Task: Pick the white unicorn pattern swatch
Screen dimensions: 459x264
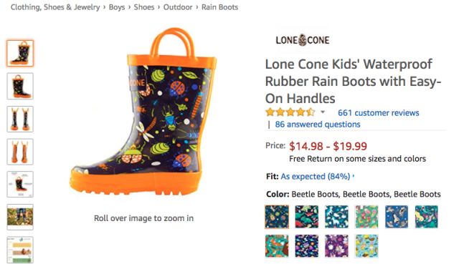Action: tap(336, 217)
